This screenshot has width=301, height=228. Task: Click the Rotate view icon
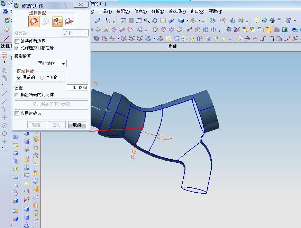pos(155,20)
